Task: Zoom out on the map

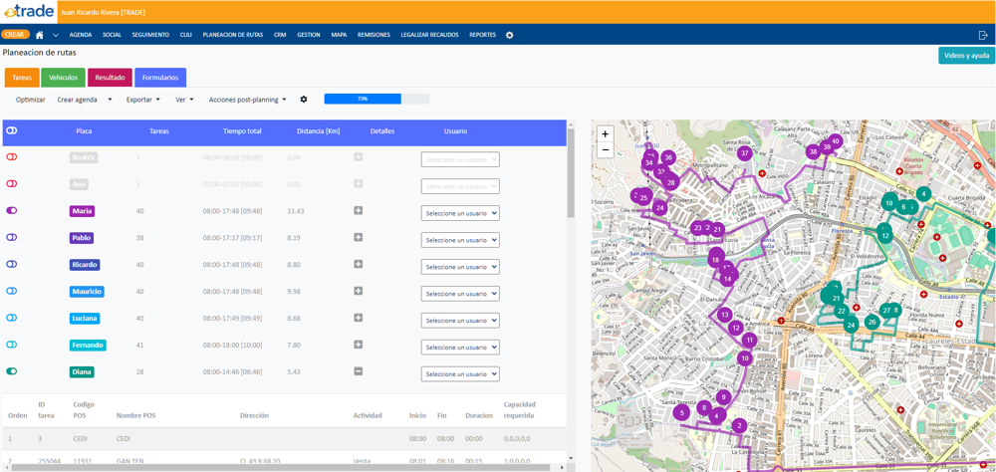Action: (x=605, y=149)
